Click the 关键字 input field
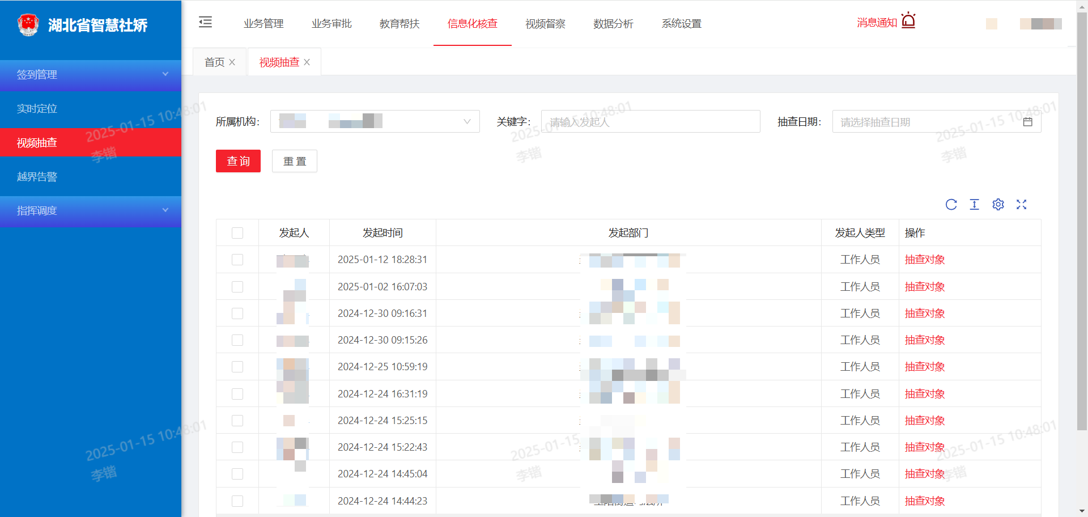 point(650,122)
